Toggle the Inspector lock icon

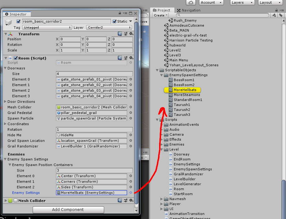(120, 13)
